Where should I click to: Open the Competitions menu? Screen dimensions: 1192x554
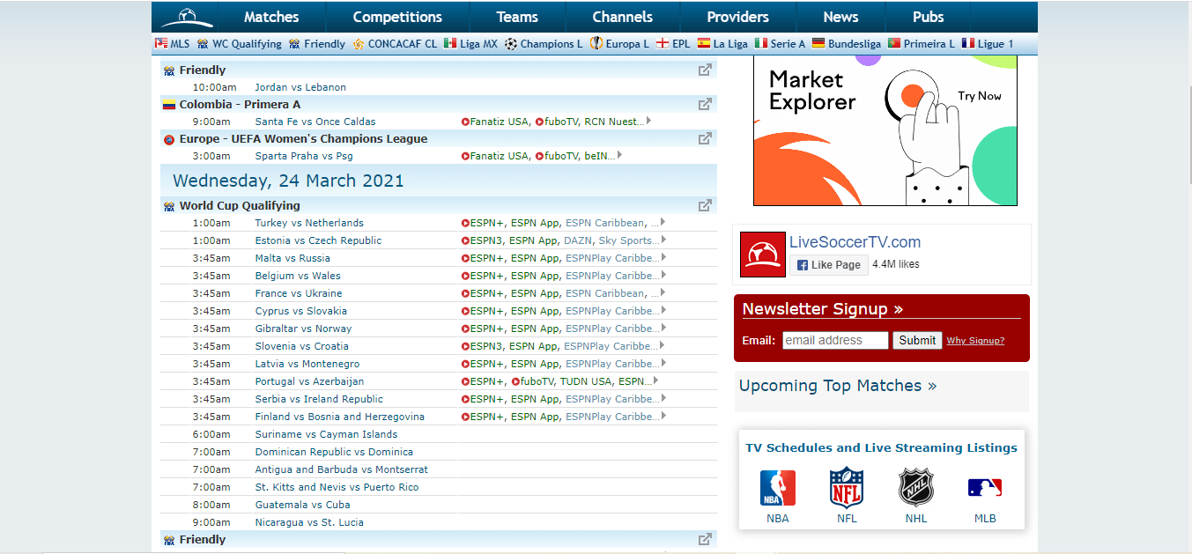point(397,17)
